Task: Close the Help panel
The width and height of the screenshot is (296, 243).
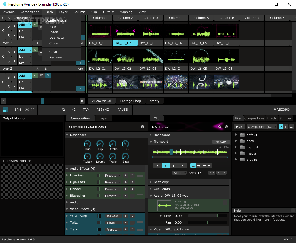Action: pos(293,210)
